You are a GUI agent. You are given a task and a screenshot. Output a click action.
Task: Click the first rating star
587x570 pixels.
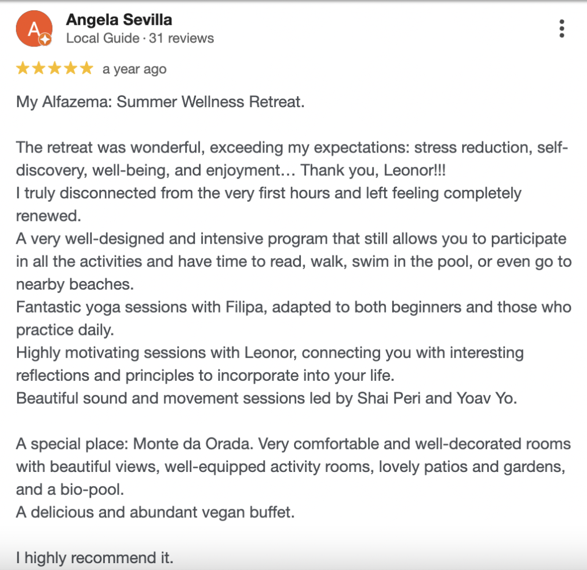pyautogui.click(x=23, y=69)
